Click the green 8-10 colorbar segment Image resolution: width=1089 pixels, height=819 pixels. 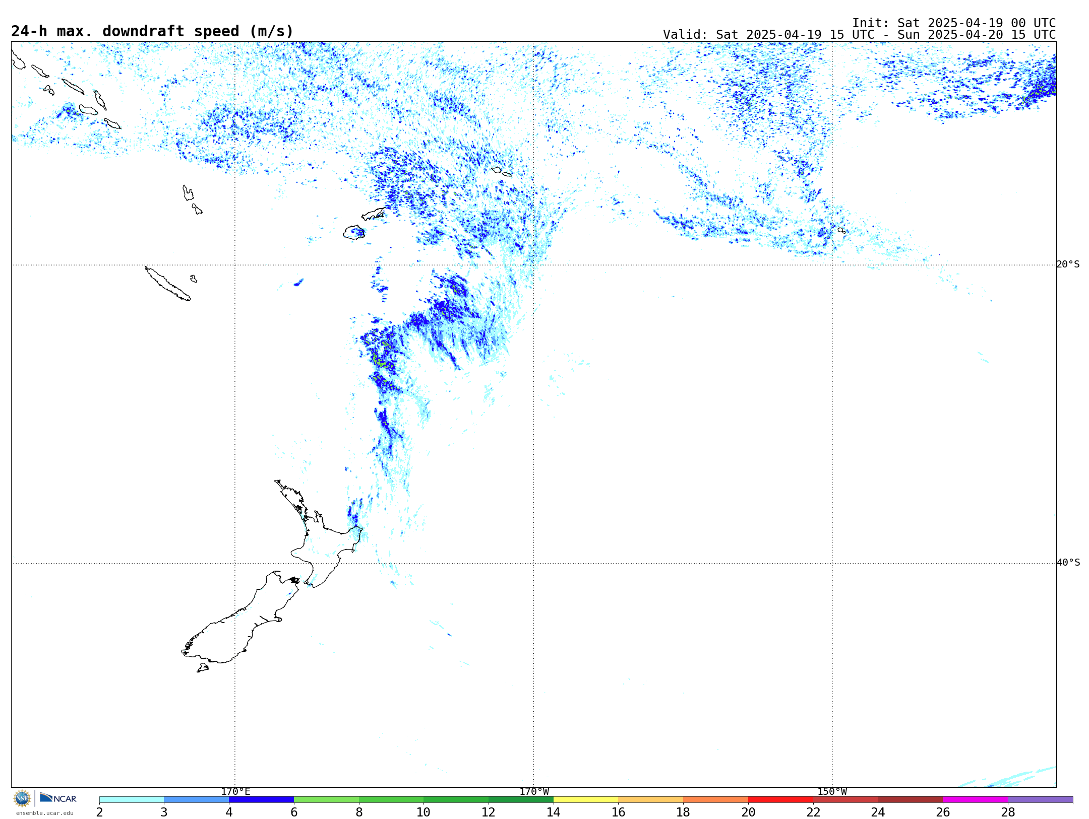pyautogui.click(x=391, y=800)
